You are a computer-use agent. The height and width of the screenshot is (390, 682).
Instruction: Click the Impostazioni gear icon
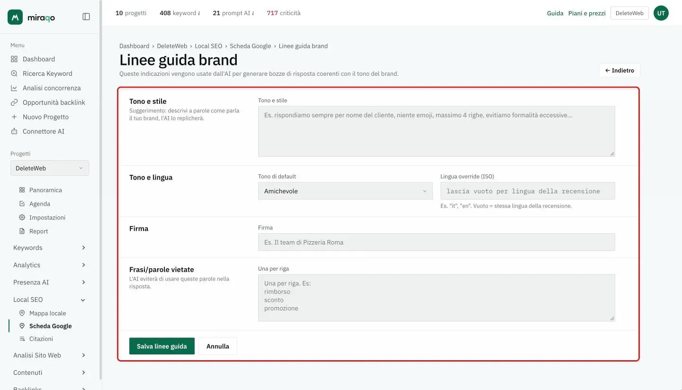pos(22,218)
